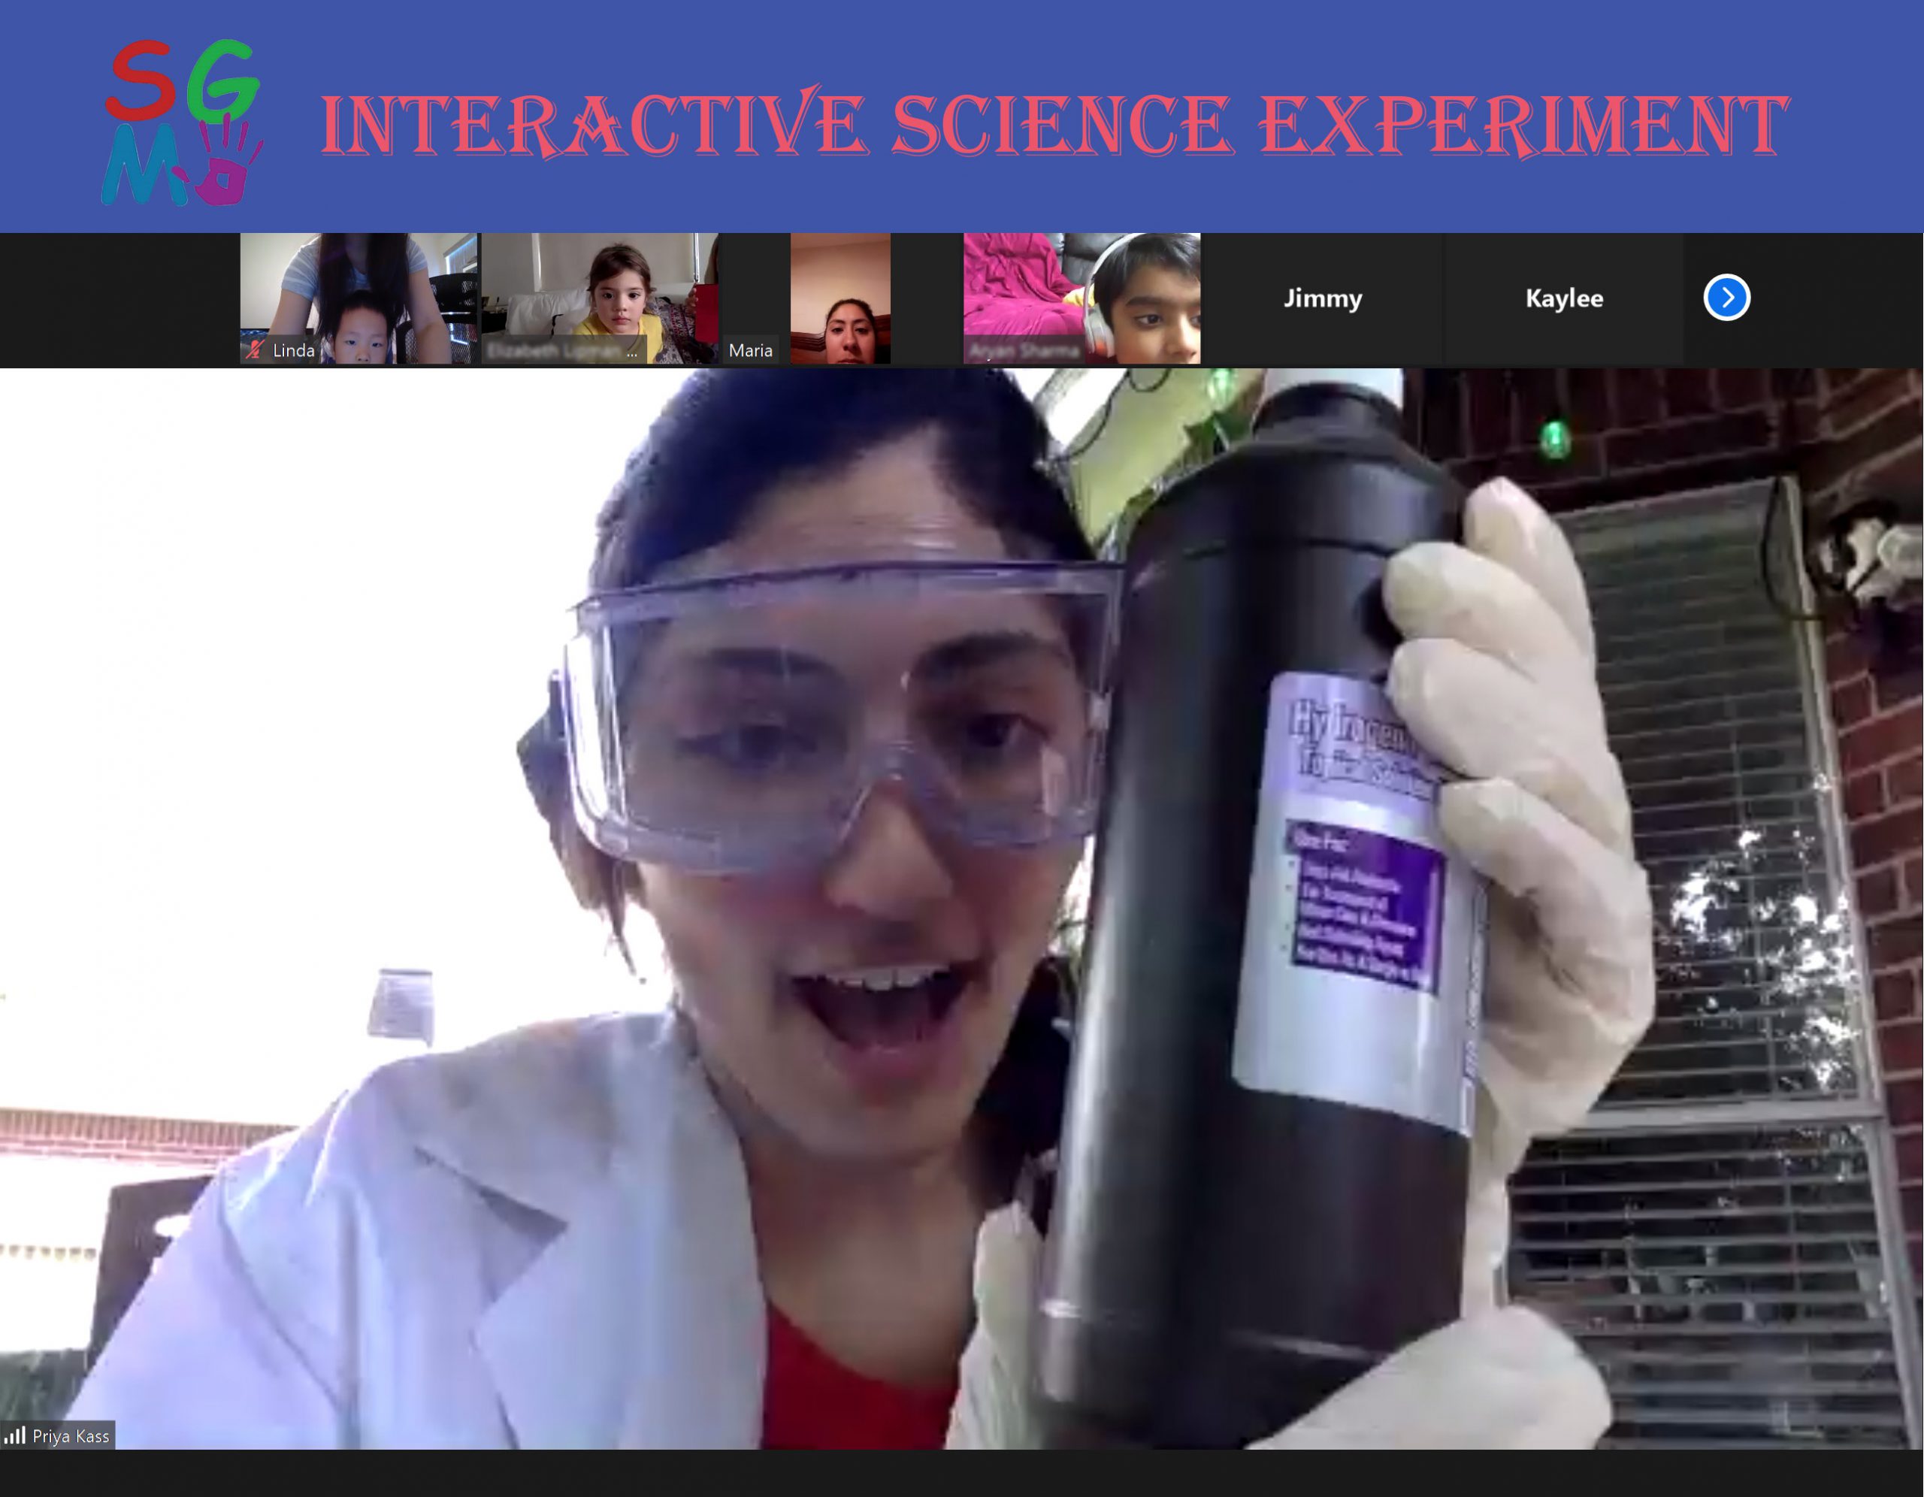Click the Linda name label
The width and height of the screenshot is (1924, 1497).
point(293,349)
